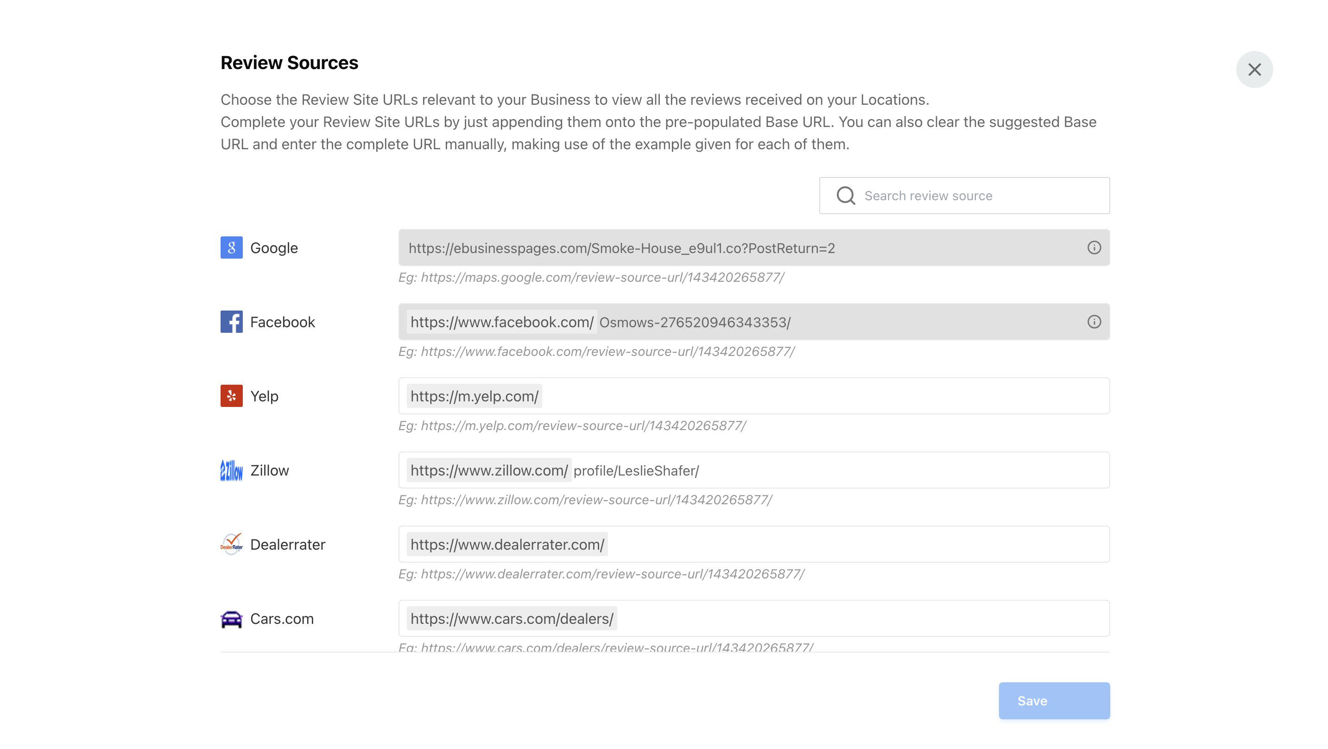Image resolution: width=1328 pixels, height=749 pixels.
Task: Click the https://m.yelp.com/ base URL chip
Action: click(474, 396)
